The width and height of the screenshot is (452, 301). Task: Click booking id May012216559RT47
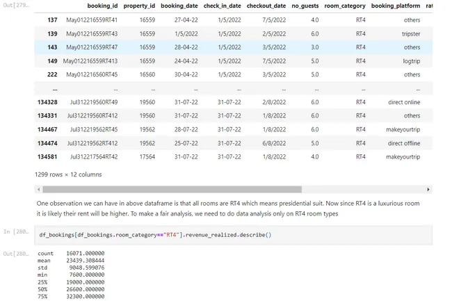pos(92,47)
